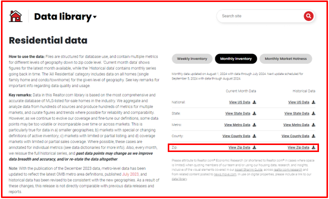Click the Historical Data column header
This screenshot has height=199, width=329.
(x=304, y=91)
